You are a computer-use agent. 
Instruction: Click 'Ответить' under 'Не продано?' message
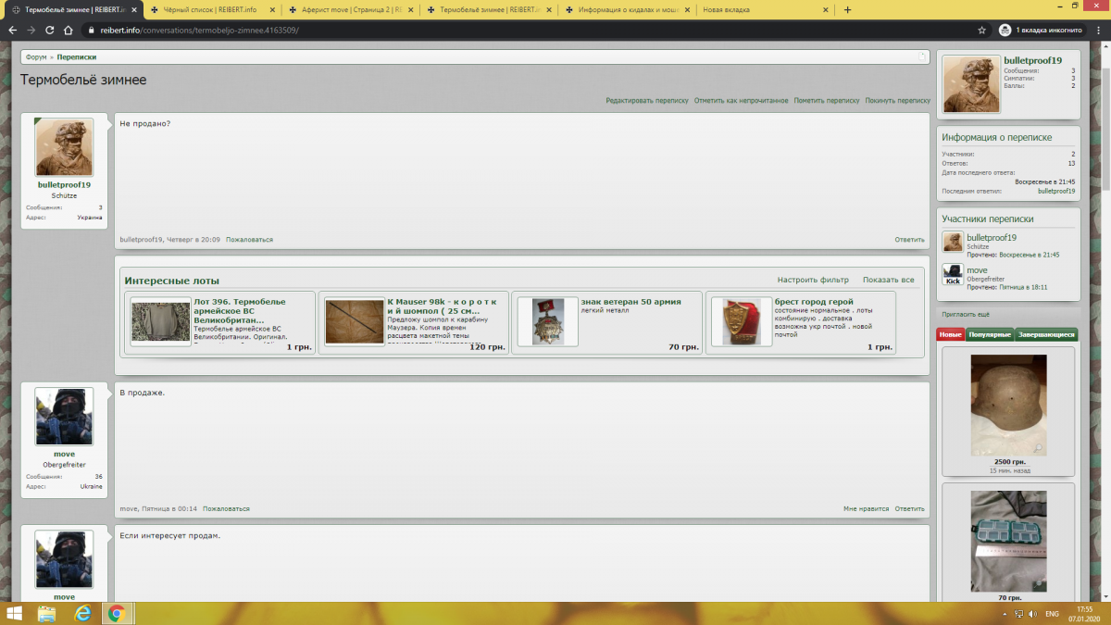pos(909,240)
